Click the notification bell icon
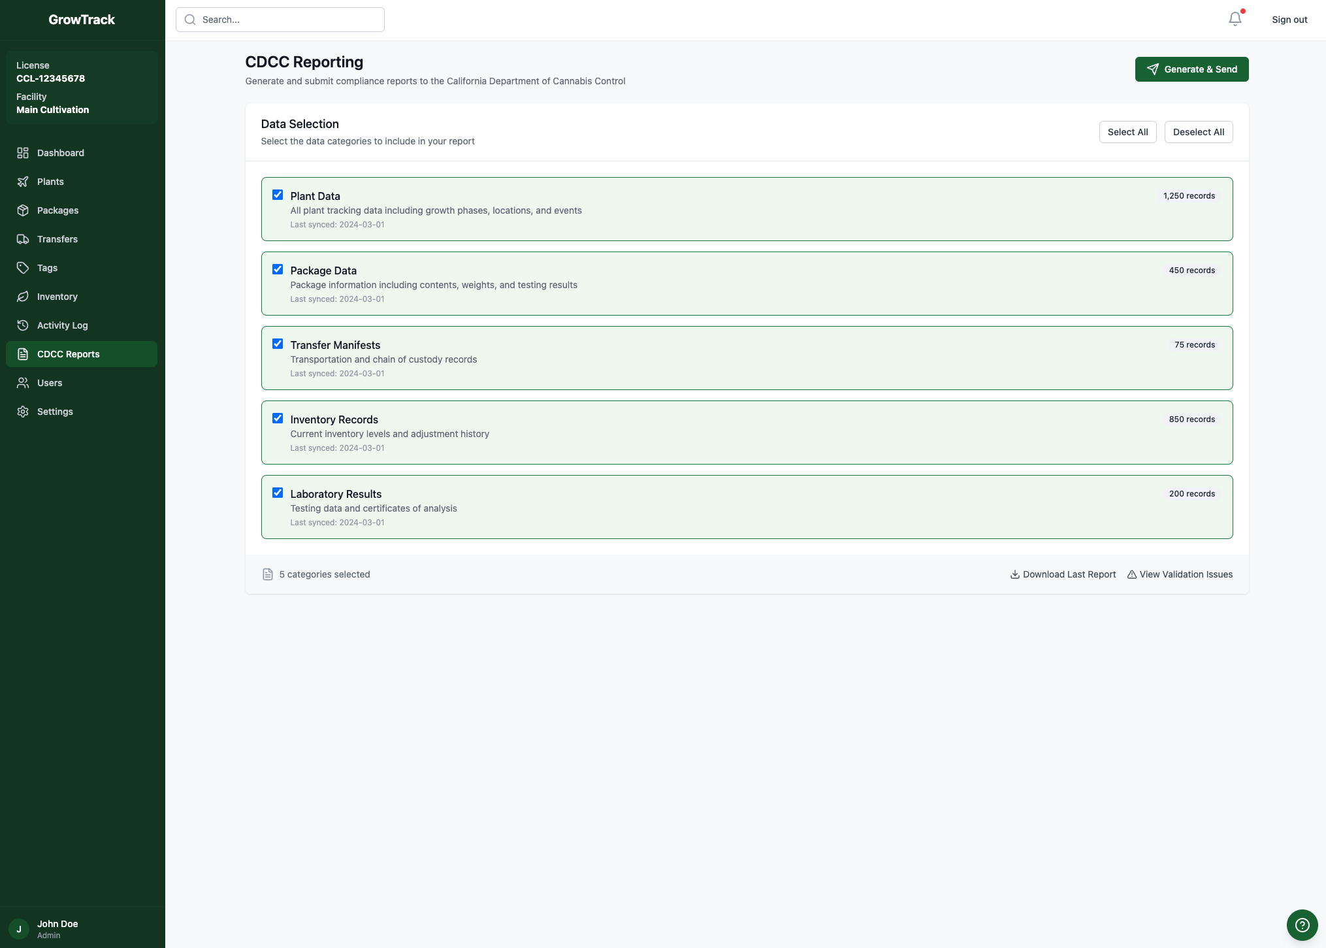 pos(1235,20)
